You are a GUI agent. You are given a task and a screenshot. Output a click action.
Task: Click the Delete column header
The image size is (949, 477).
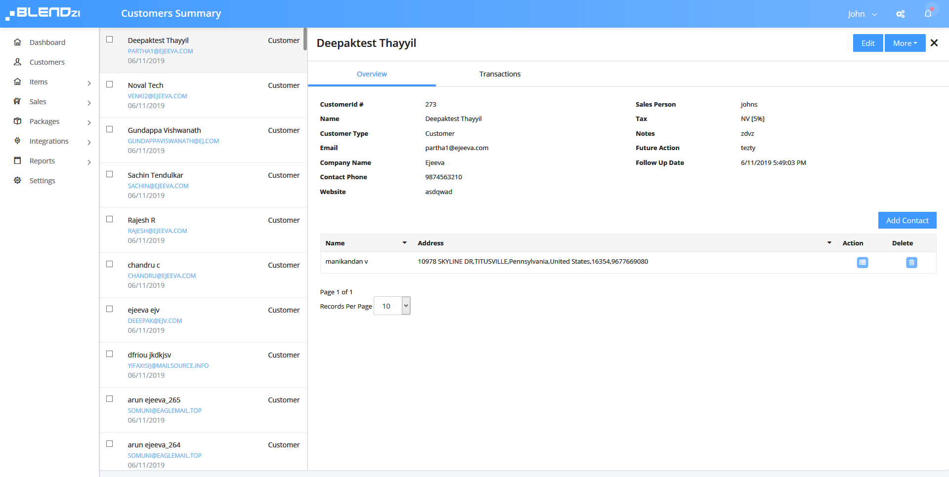click(x=903, y=243)
